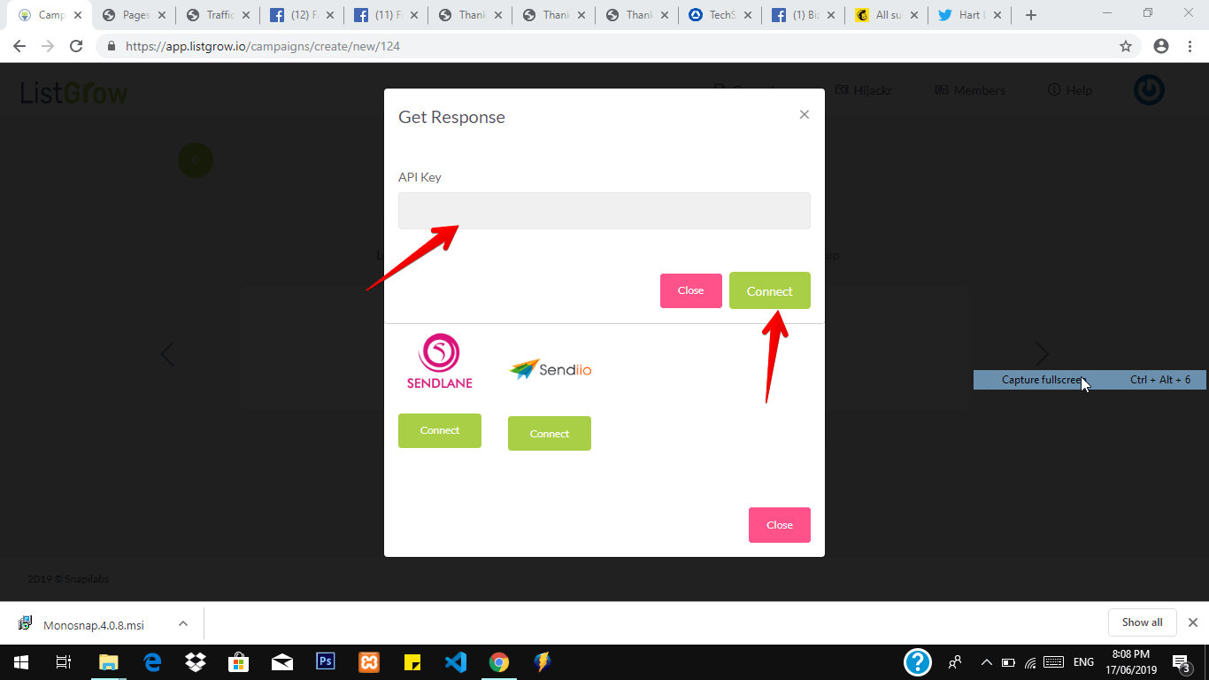Click the green back arrow circle
This screenshot has height=680, width=1209.
click(x=196, y=160)
